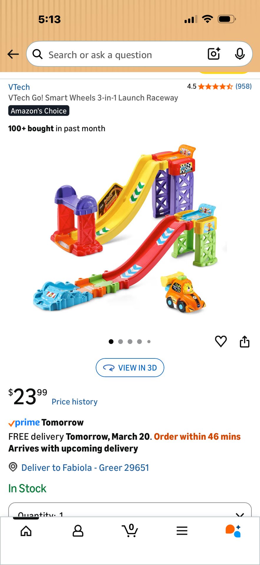The image size is (260, 565).
Task: Select the fourth image carousel dot
Action: pos(139,342)
